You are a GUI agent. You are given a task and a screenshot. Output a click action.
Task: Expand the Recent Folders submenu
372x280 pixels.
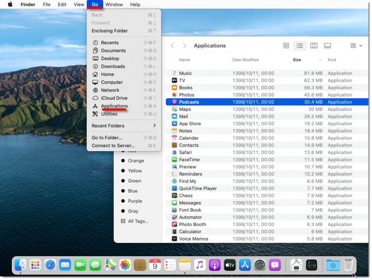click(x=108, y=126)
